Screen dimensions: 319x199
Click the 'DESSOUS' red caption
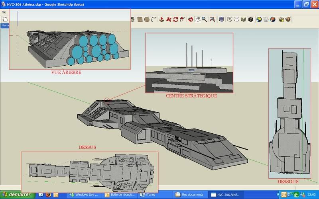(x=288, y=181)
